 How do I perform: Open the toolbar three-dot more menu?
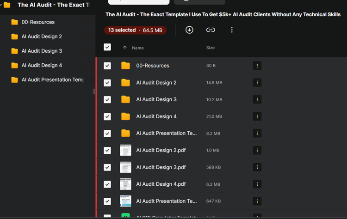pyautogui.click(x=232, y=30)
